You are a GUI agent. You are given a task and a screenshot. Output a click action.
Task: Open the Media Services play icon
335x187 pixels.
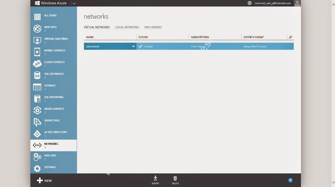coord(37,110)
